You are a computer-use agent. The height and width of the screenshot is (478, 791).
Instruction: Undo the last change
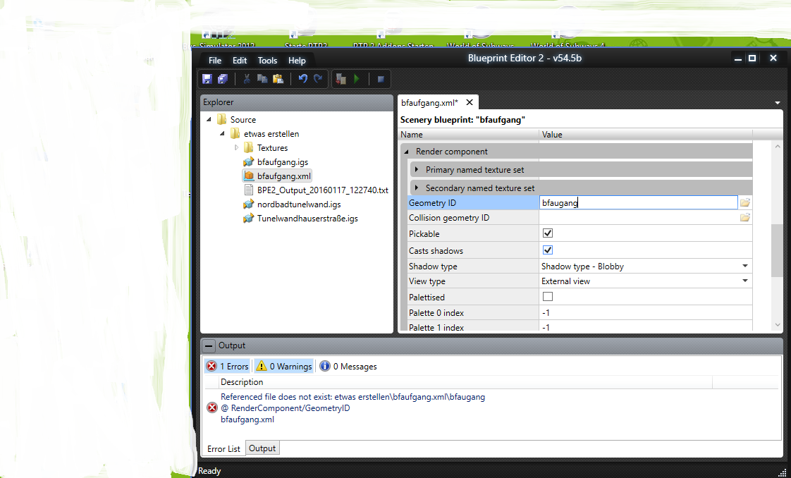[x=302, y=79]
